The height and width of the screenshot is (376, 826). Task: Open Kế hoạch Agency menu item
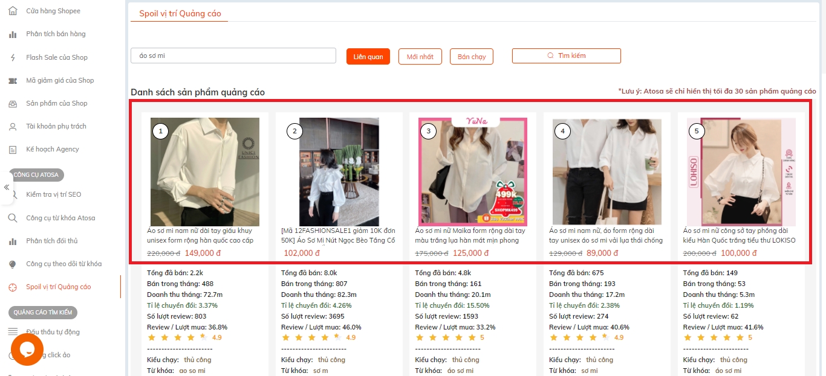[x=53, y=149]
